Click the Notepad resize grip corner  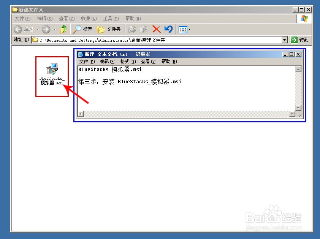pyautogui.click(x=299, y=115)
